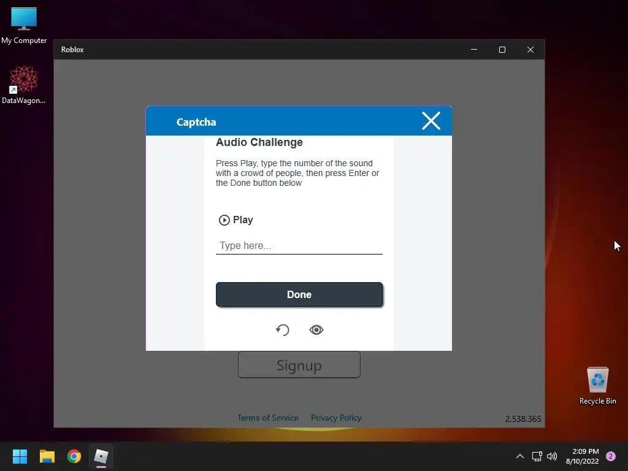
Task: Click the 'Audio Challenge' heading text
Action: click(259, 142)
